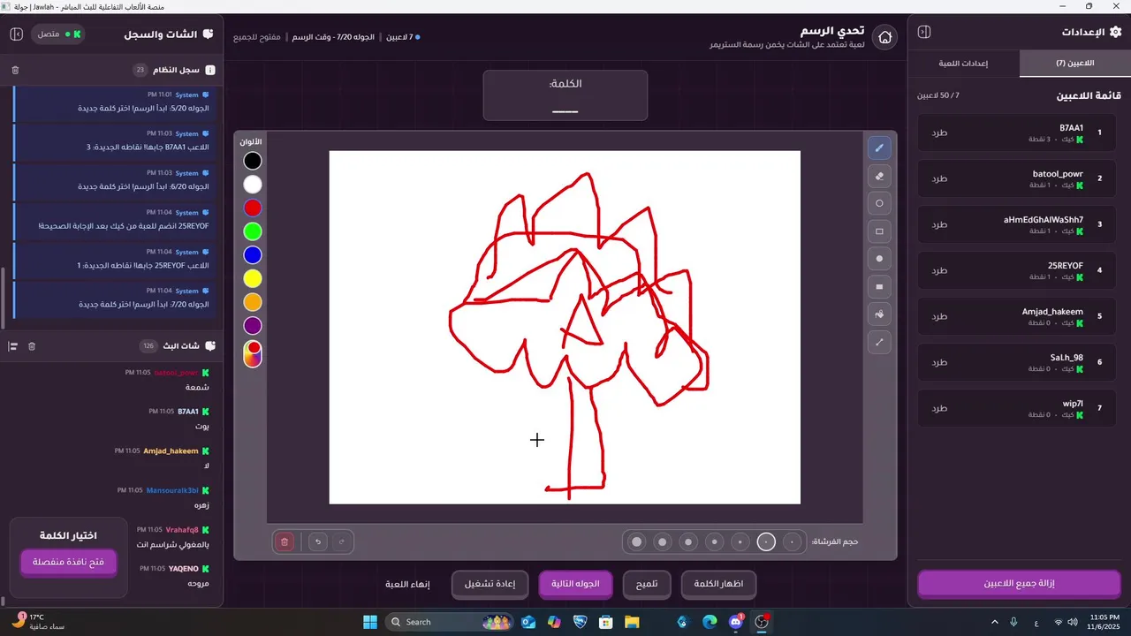This screenshot has width=1131, height=636.
Task: Kick player Amjad_hakeem with طرد
Action: 939,316
